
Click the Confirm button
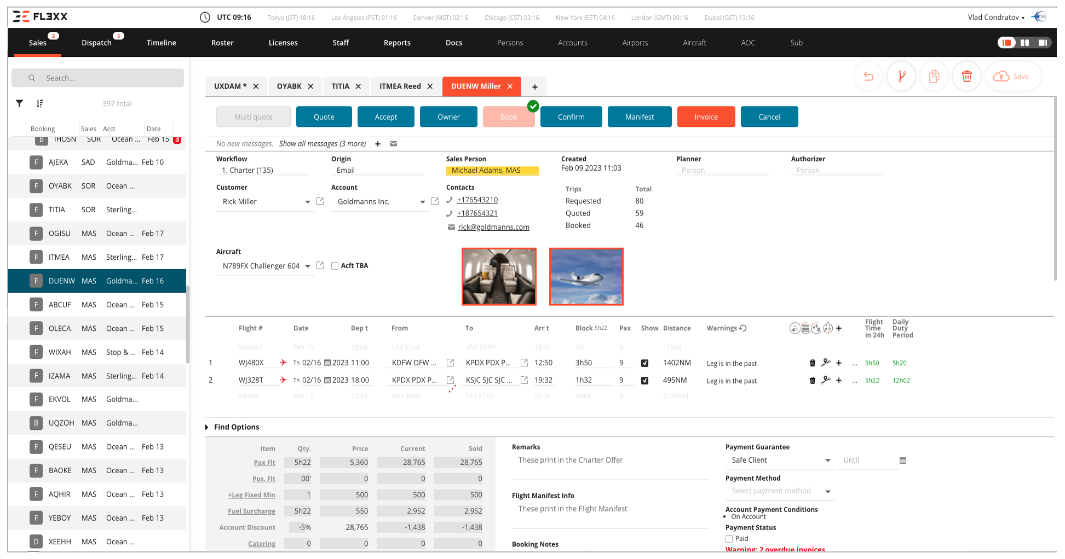(571, 117)
